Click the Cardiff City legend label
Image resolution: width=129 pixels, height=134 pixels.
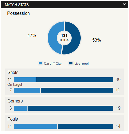coord(53,64)
